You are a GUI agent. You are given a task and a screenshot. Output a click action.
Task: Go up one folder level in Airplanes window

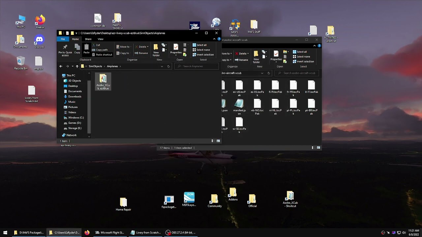77,66
